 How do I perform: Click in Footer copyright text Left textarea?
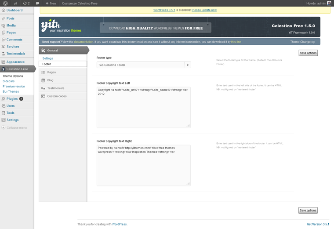point(144,107)
